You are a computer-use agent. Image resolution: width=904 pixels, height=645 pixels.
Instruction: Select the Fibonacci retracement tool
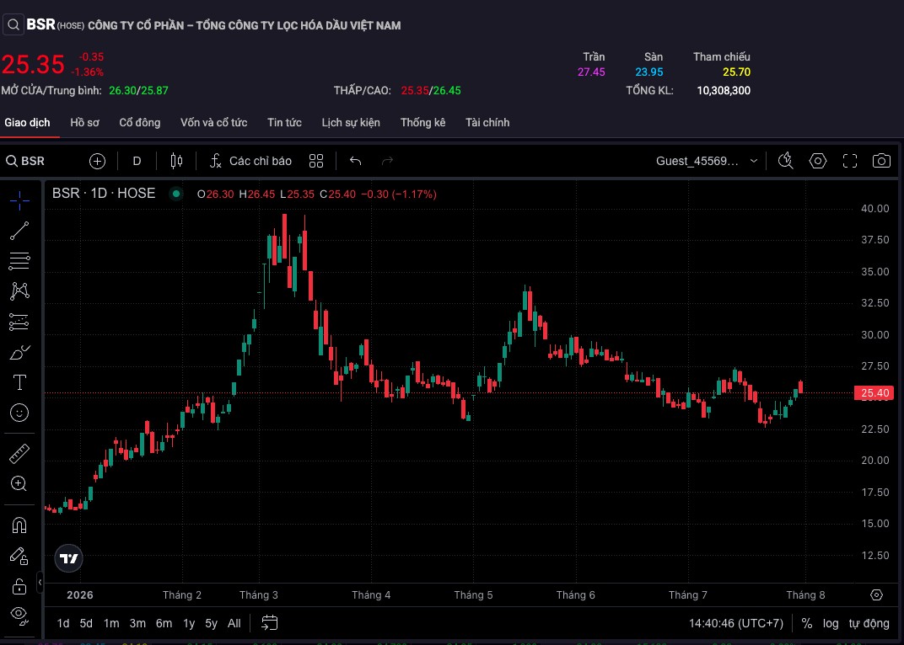pyautogui.click(x=19, y=261)
